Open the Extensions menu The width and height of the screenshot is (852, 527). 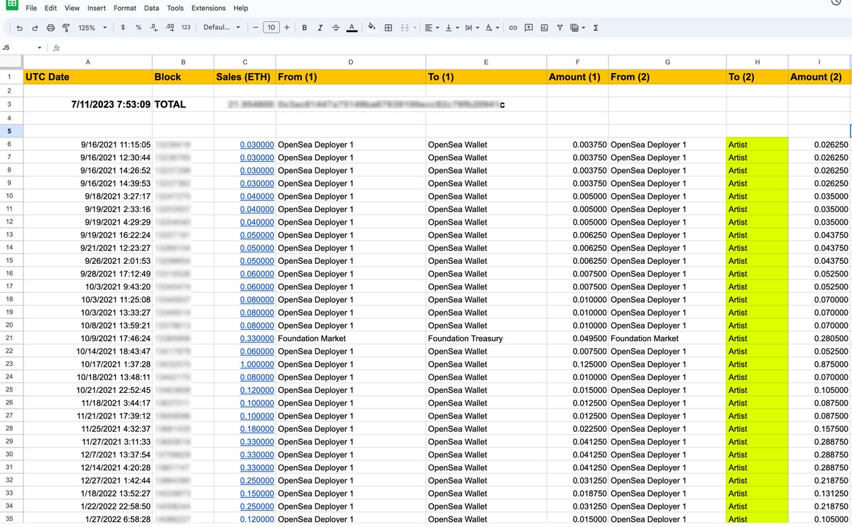tap(208, 8)
